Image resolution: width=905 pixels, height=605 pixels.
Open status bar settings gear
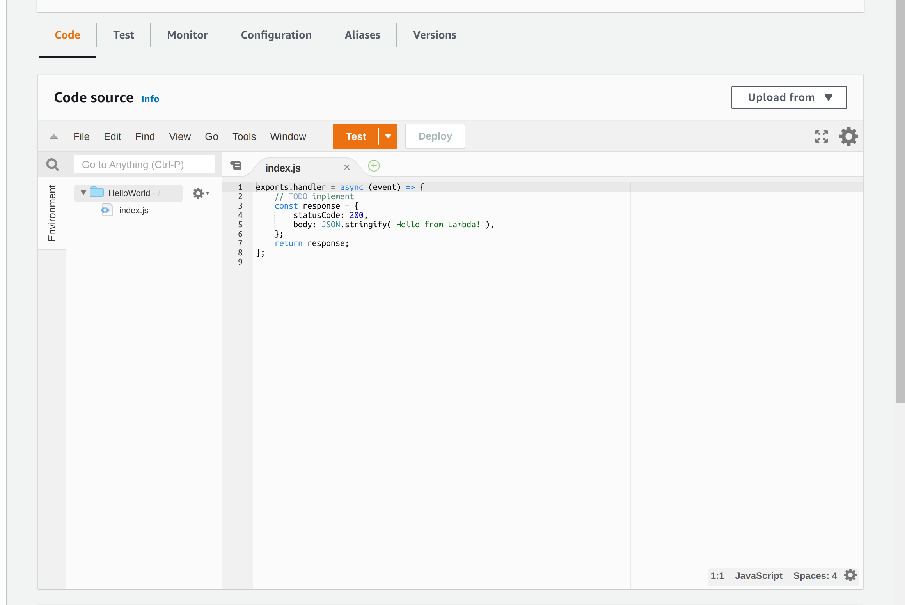coord(850,575)
